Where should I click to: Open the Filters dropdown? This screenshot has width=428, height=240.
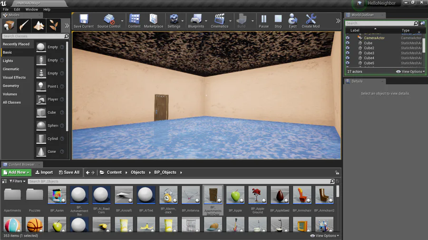click(18, 181)
